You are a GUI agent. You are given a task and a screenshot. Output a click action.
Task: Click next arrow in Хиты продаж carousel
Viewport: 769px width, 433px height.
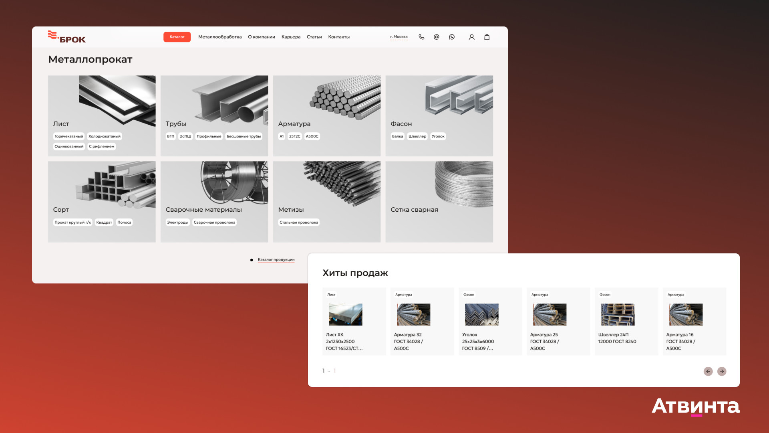tap(722, 371)
